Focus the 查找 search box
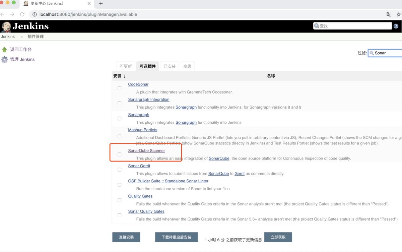Image resolution: width=402 pixels, height=252 pixels. pos(352,26)
